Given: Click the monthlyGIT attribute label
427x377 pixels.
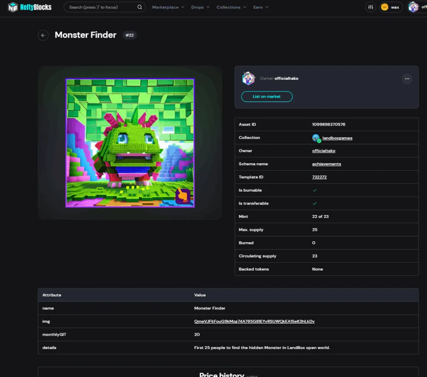Looking at the screenshot, I should point(54,334).
